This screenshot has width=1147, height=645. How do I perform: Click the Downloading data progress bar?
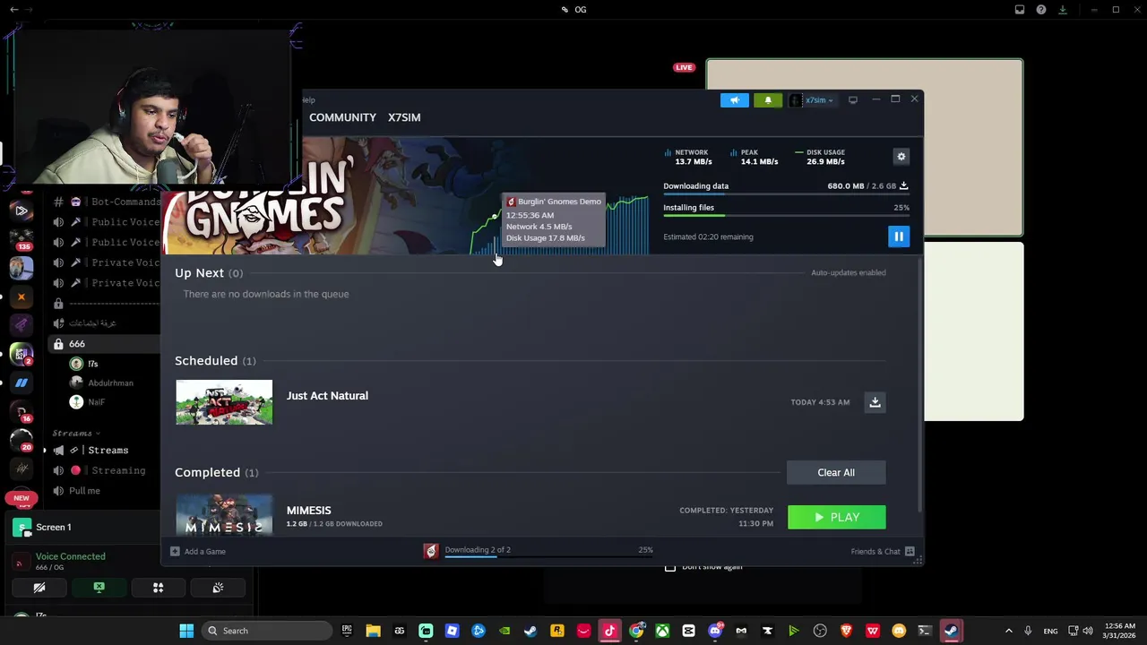click(786, 194)
